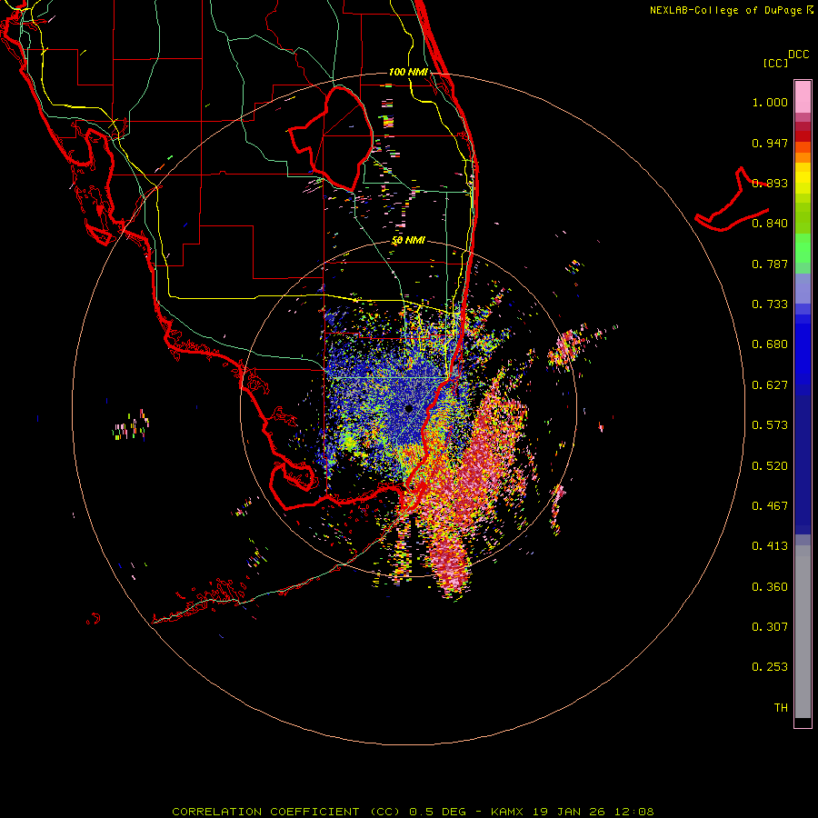Click the NEXLAB-College of DuPage label
The height and width of the screenshot is (818, 818).
(x=726, y=10)
